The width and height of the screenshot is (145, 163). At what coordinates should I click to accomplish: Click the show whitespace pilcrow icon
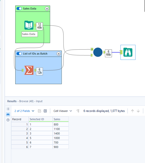78,111
